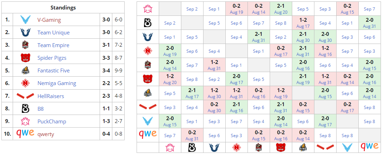
Task: Click the V-Gaming logo in the crosstable's bottom row
Action: [347, 147]
